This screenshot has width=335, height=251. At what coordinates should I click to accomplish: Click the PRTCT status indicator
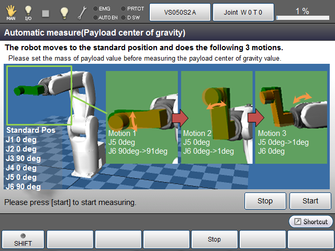click(x=132, y=8)
